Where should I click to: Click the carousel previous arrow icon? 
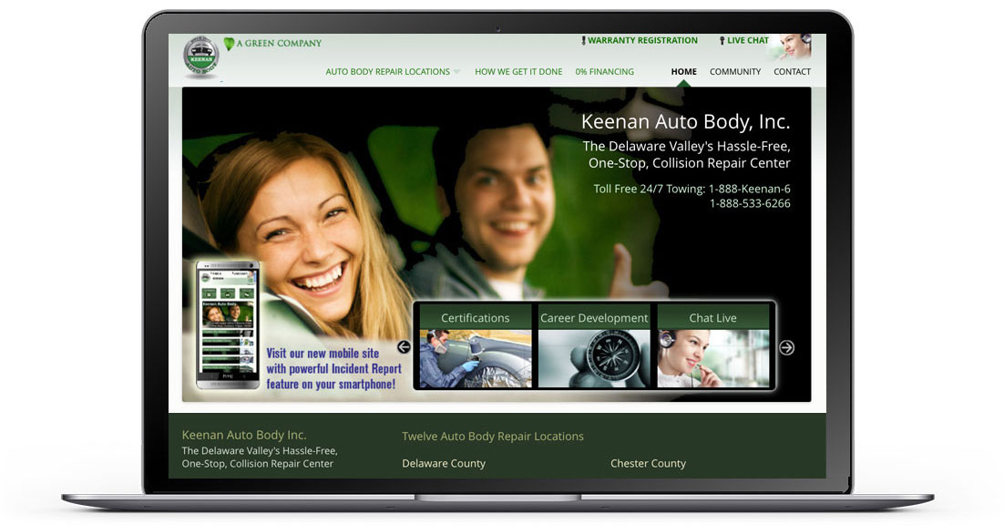[404, 347]
